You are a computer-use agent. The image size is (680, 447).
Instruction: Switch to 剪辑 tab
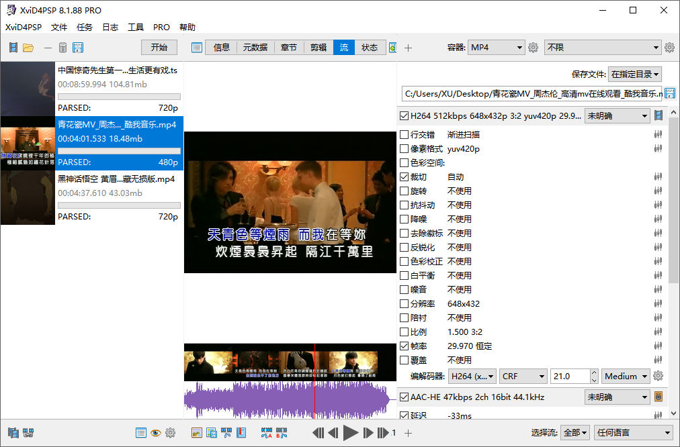tap(318, 47)
